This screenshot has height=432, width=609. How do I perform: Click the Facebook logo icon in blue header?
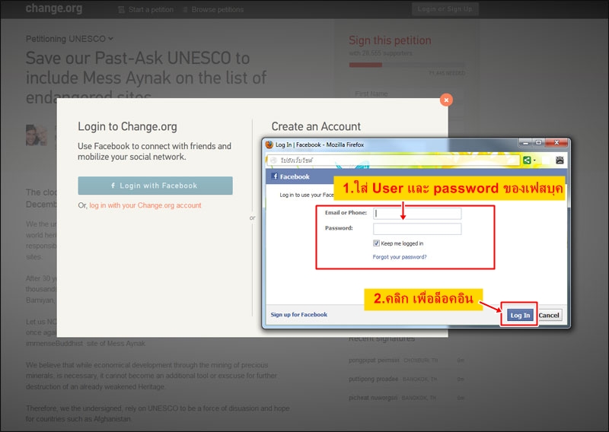pyautogui.click(x=275, y=176)
